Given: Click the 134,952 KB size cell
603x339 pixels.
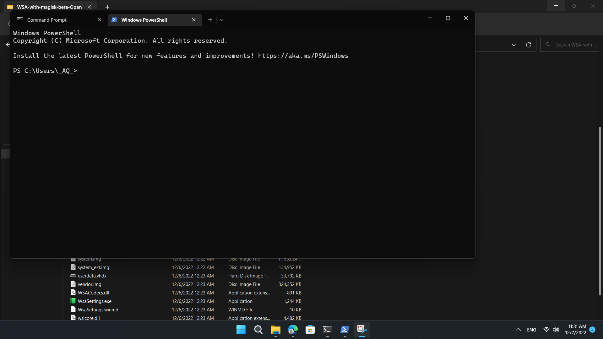Looking at the screenshot, I should coord(290,267).
